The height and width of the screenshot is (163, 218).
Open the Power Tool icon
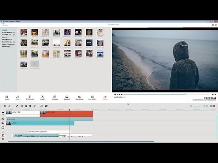click(35, 106)
